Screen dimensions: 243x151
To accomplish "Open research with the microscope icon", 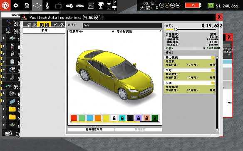I will (47, 5).
